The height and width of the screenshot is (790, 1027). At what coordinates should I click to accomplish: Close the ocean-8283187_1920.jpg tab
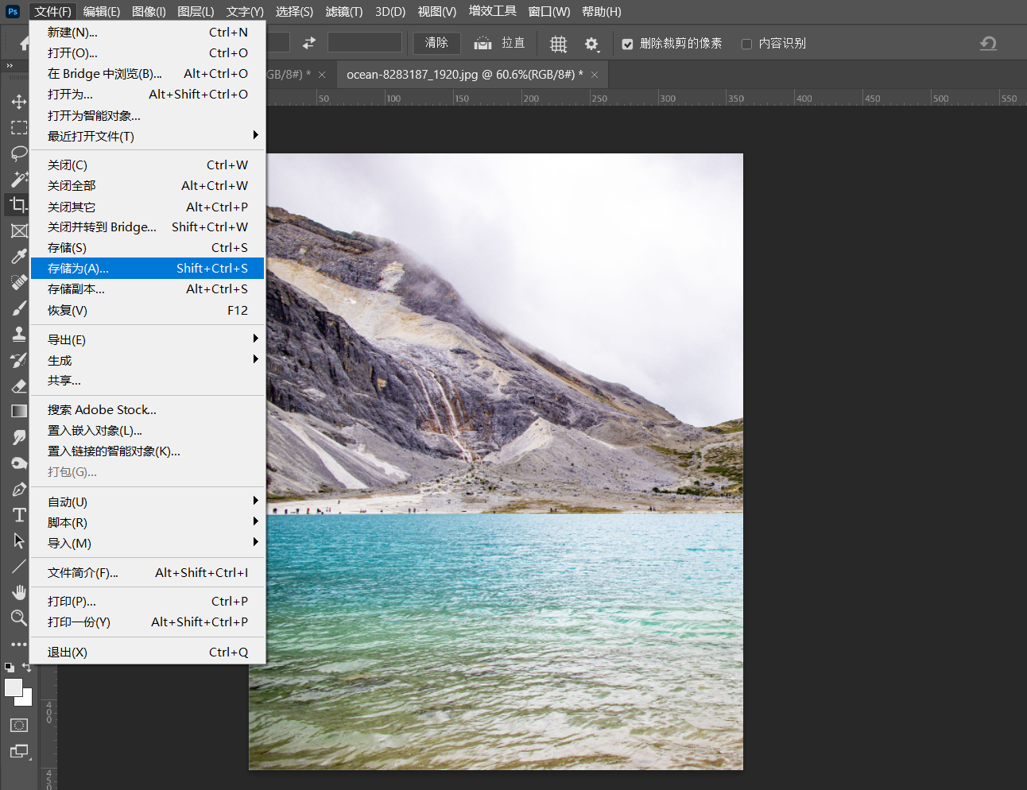click(x=595, y=75)
